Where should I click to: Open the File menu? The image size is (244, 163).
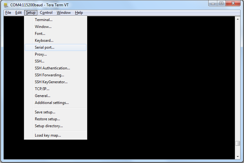point(8,13)
